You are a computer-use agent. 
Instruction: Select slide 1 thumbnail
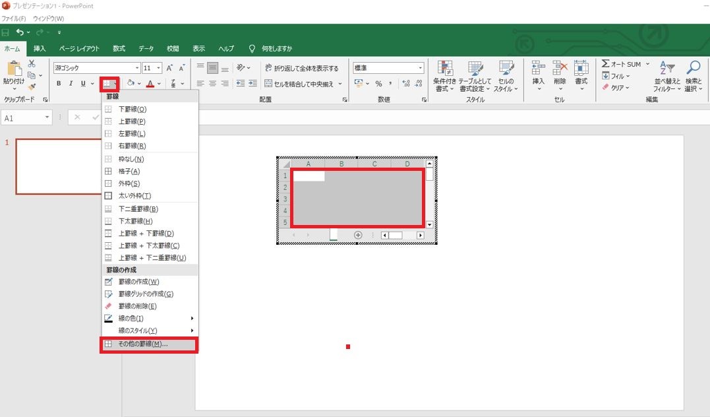(59, 166)
